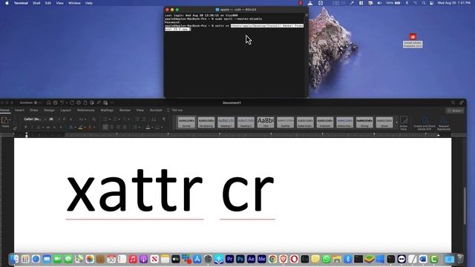This screenshot has height=267, width=475.
Task: Toggle the AutoSave switch in Word
Action: (x=37, y=103)
